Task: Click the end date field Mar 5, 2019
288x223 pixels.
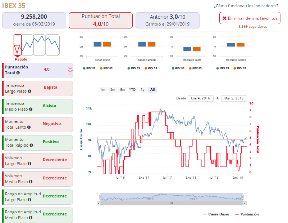Action: (234, 98)
